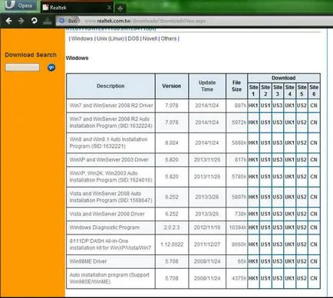The image size is (333, 298).
Task: Open a new tab with the plus button
Action: (x=120, y=8)
